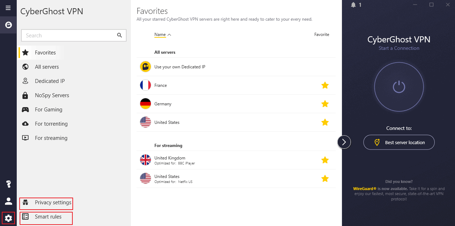Open Smart rules
Screen dimensions: 455x226
48,216
